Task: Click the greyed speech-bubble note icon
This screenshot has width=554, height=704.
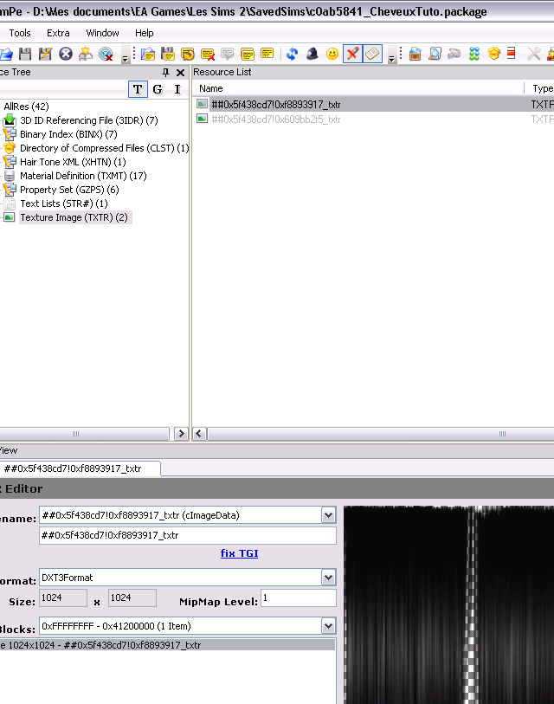Action: click(x=228, y=54)
